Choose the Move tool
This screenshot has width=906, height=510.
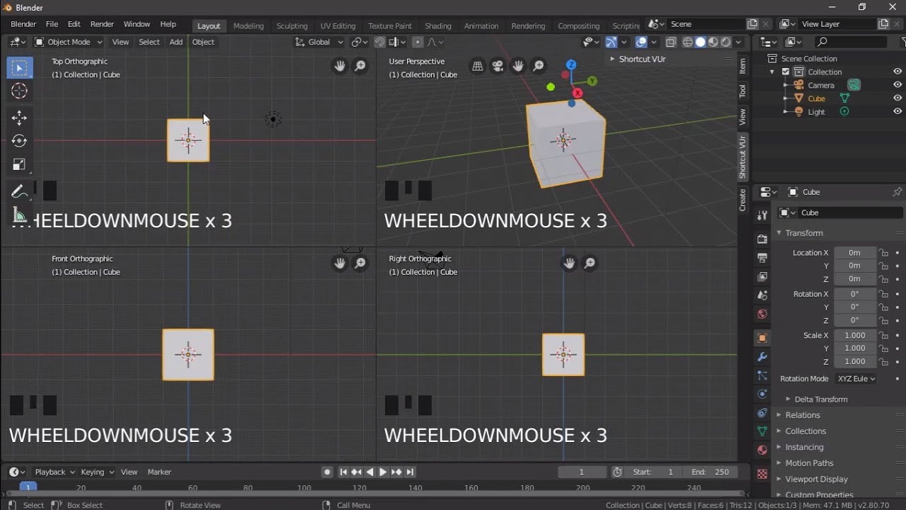pyautogui.click(x=20, y=118)
